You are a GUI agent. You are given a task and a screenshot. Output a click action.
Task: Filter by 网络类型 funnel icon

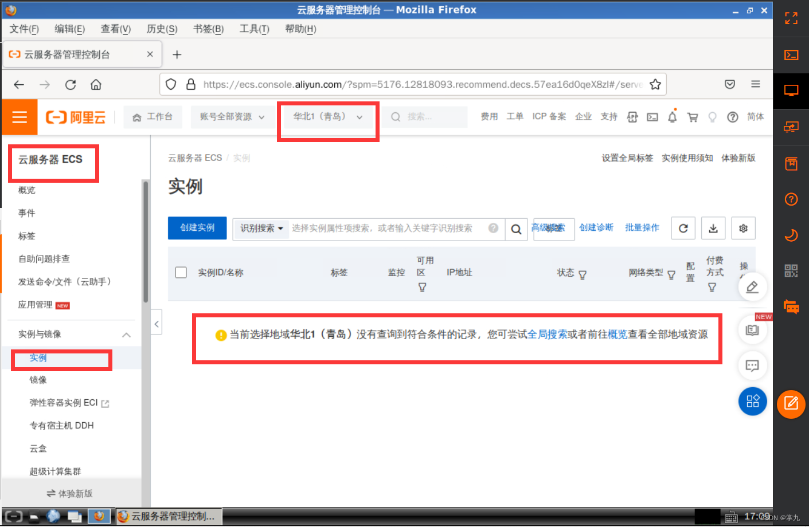671,275
